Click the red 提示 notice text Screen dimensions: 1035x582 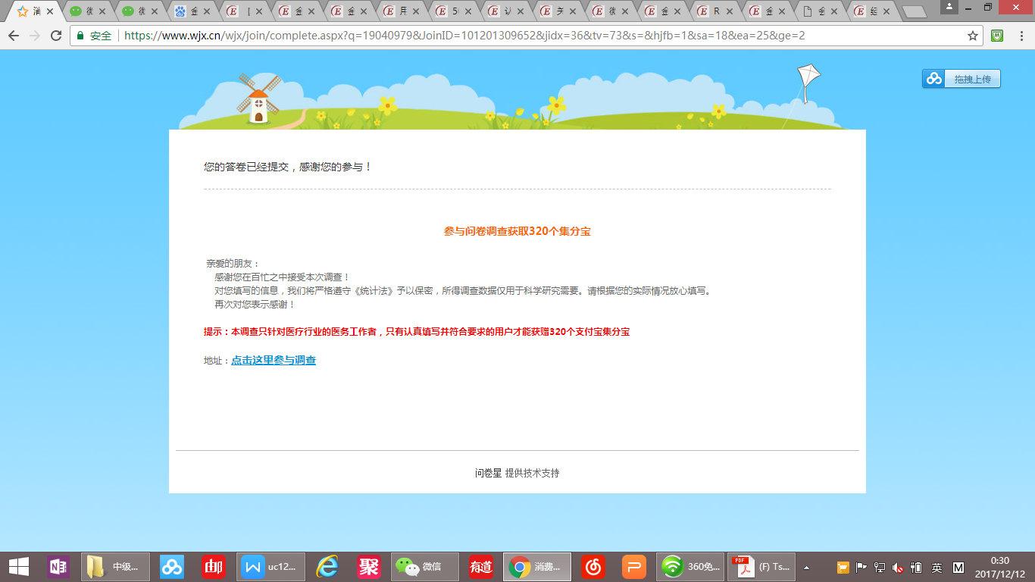417,332
